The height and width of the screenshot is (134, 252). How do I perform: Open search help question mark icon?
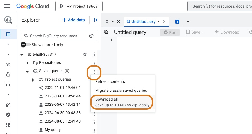(91, 36)
